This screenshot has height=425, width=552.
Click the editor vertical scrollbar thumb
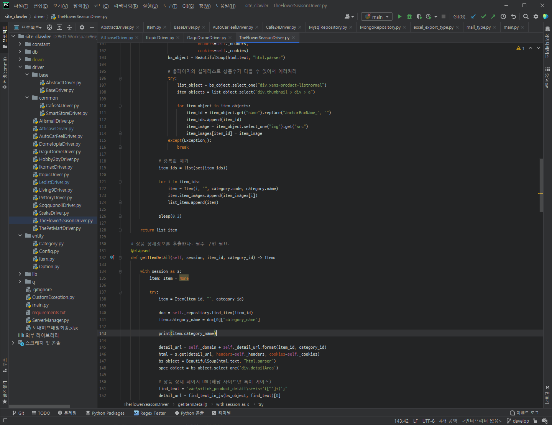(541, 185)
